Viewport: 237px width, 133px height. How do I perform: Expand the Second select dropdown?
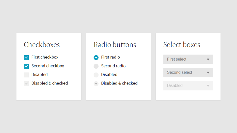188,72
